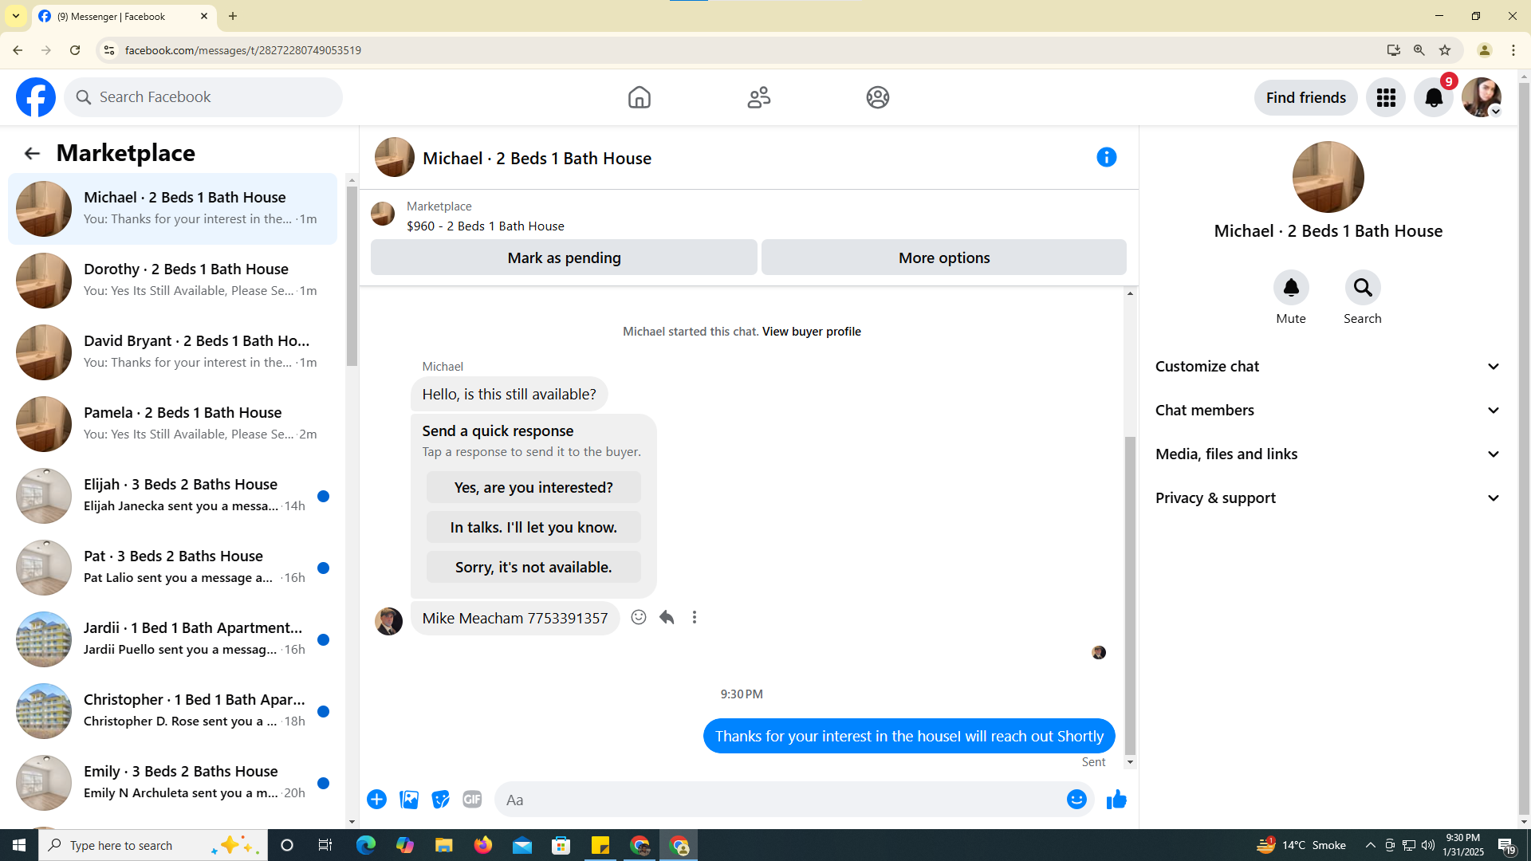The height and width of the screenshot is (861, 1531).
Task: Open Microsoft Edge from the taskbar
Action: point(366,845)
